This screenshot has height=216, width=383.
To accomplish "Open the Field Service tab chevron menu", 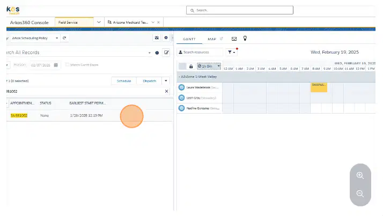I will click(99, 22).
